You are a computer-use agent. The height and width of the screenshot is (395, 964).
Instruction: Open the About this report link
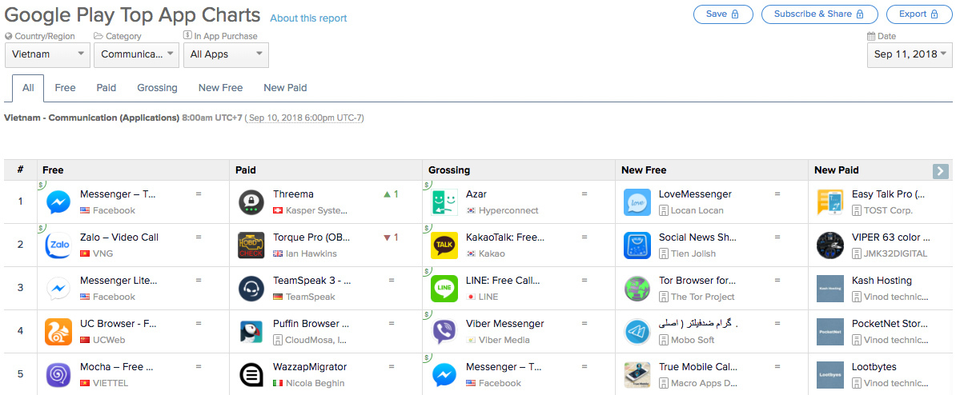click(308, 18)
